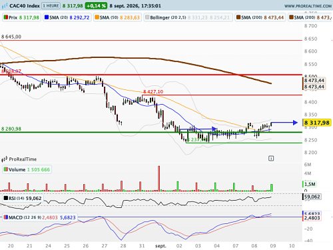333x250 pixels.
Task: Click the chart icon beside CAC40 Index
Action: coord(5,6)
